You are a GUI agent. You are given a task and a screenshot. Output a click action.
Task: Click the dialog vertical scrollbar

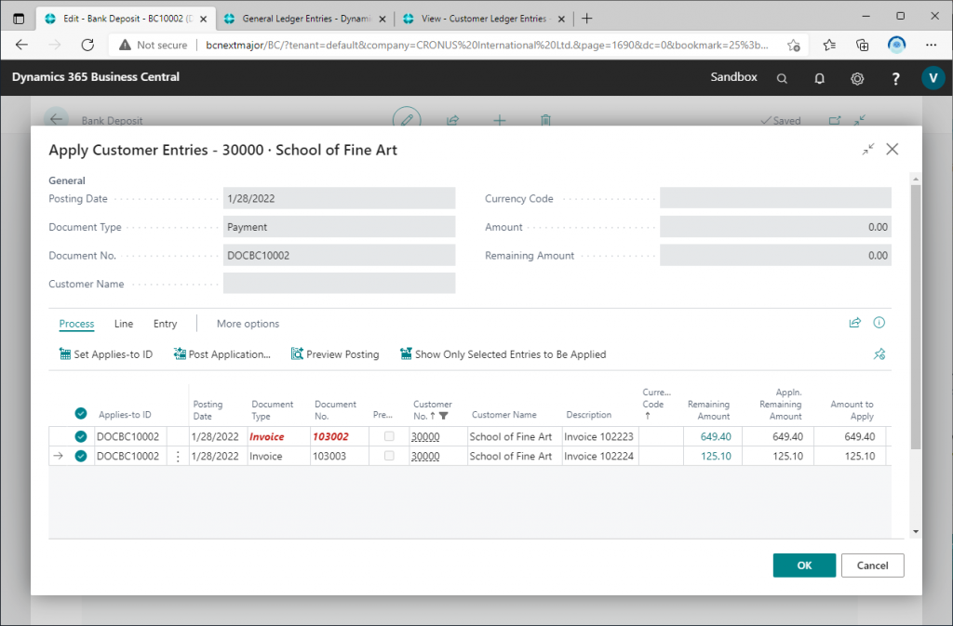pyautogui.click(x=915, y=316)
